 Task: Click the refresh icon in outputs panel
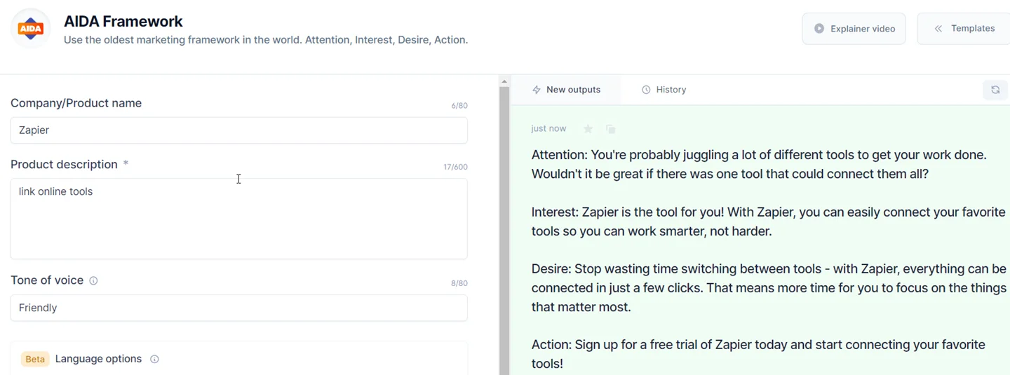(995, 90)
